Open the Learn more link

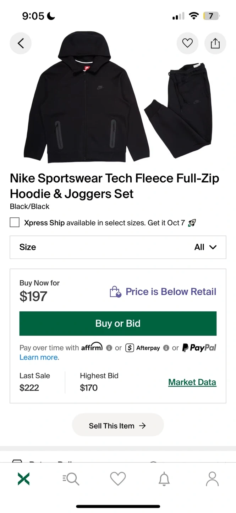point(39,357)
